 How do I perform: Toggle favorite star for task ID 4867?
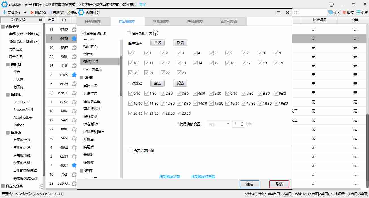tap(74, 48)
